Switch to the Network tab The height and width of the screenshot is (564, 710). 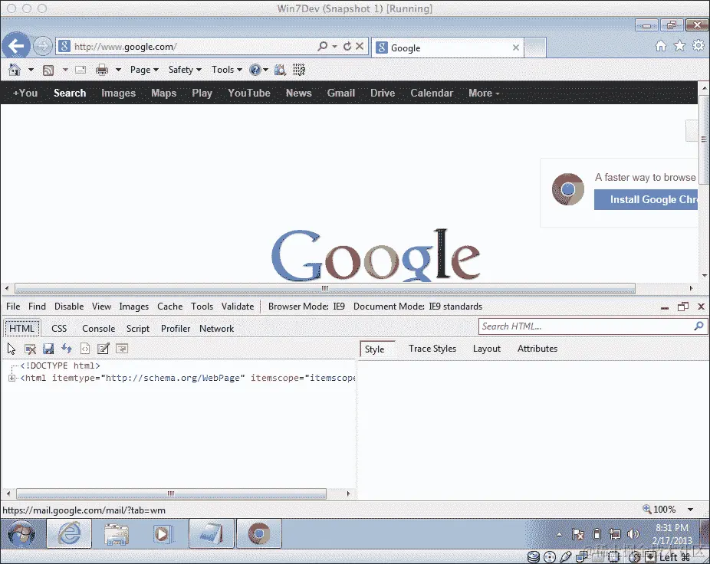tap(216, 329)
